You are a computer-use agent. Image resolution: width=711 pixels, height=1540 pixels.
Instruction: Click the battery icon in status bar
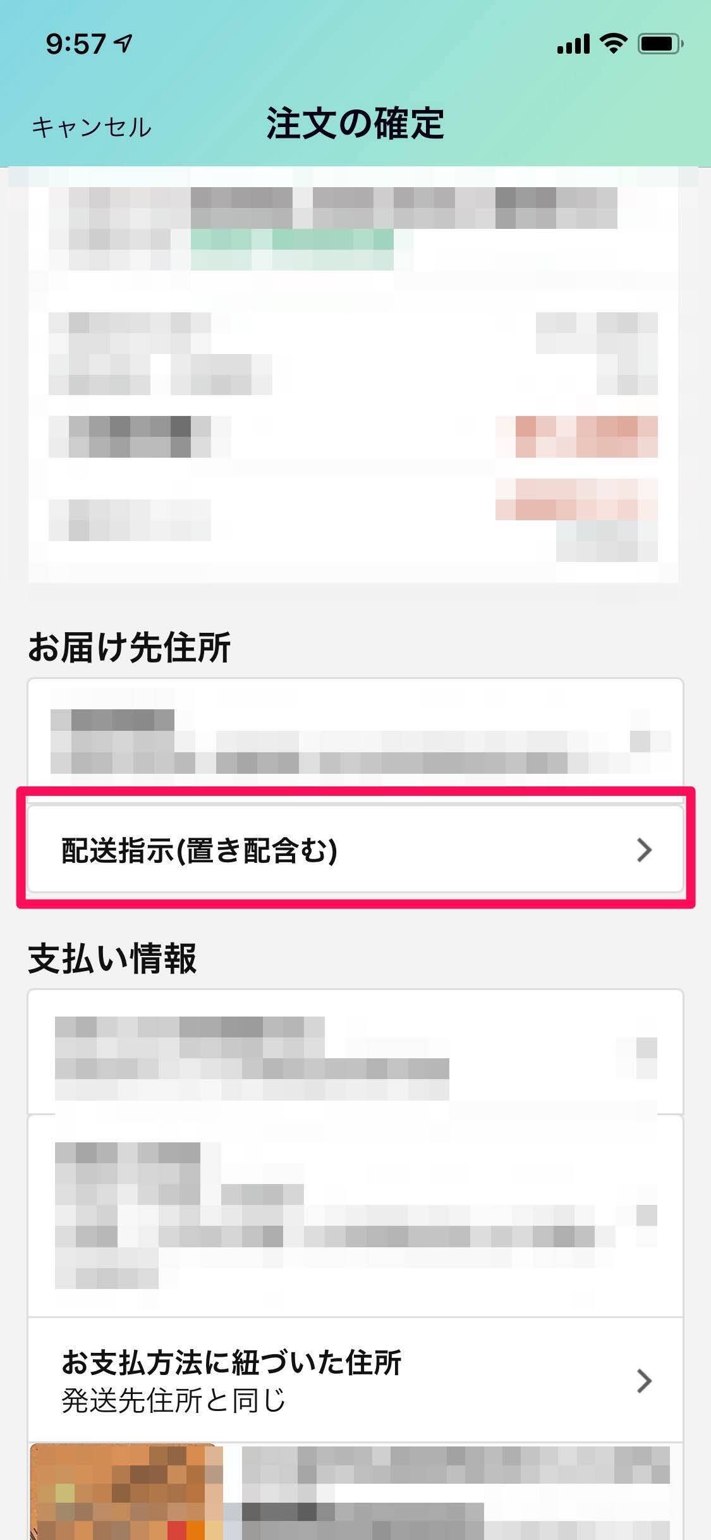(x=660, y=44)
